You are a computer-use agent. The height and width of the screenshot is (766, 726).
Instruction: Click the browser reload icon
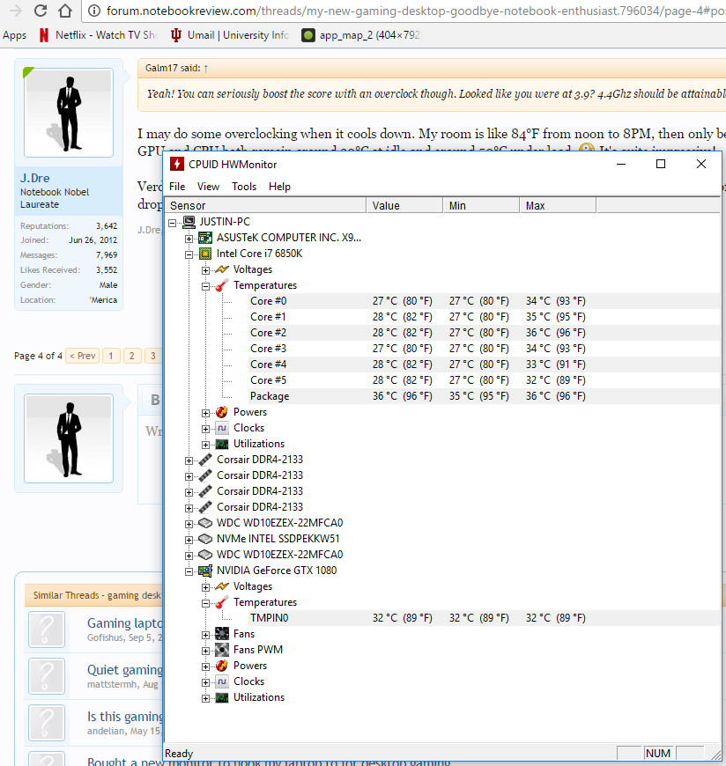(41, 11)
